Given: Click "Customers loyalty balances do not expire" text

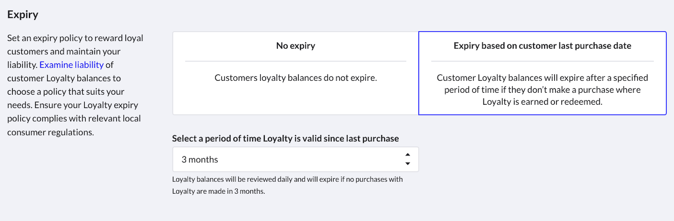Looking at the screenshot, I should tap(295, 77).
